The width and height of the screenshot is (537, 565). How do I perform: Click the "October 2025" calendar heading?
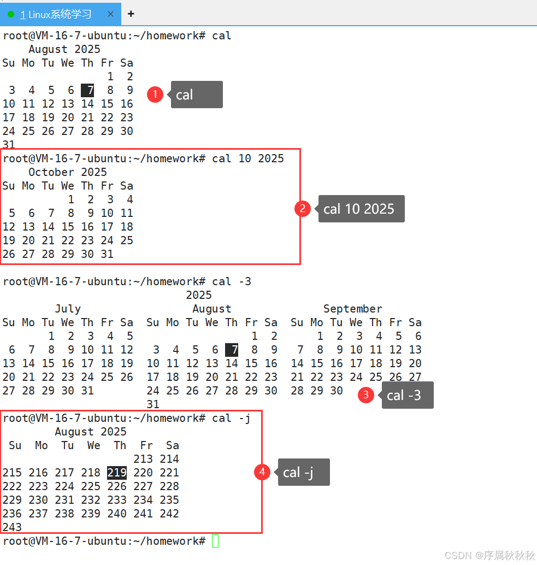tap(68, 172)
